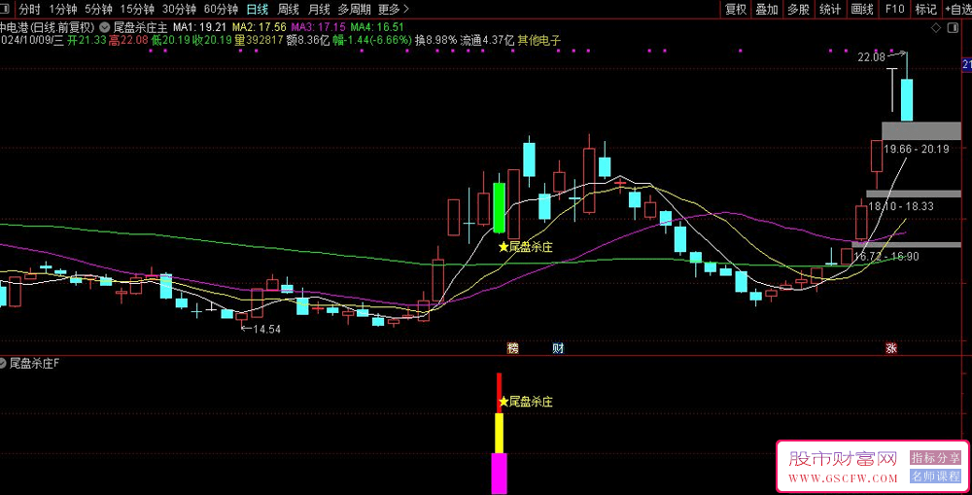Switch to the 60分钟 period

coord(221,9)
